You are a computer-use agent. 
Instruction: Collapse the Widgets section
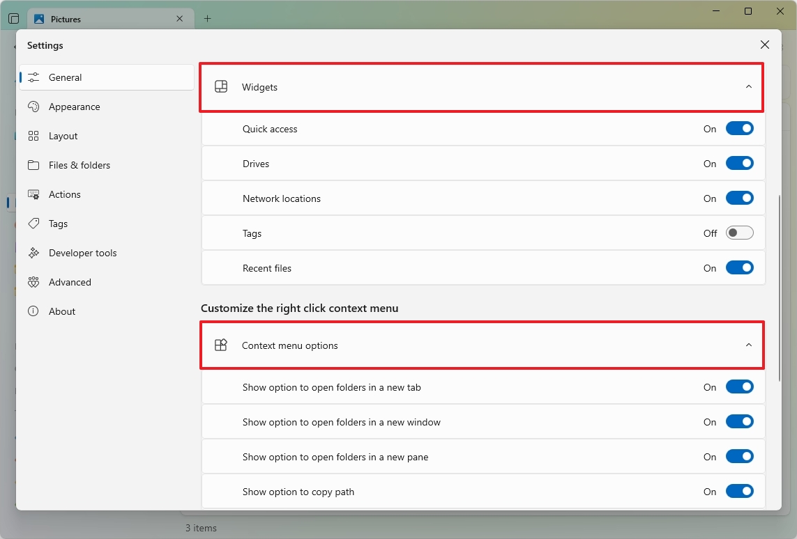coord(749,87)
